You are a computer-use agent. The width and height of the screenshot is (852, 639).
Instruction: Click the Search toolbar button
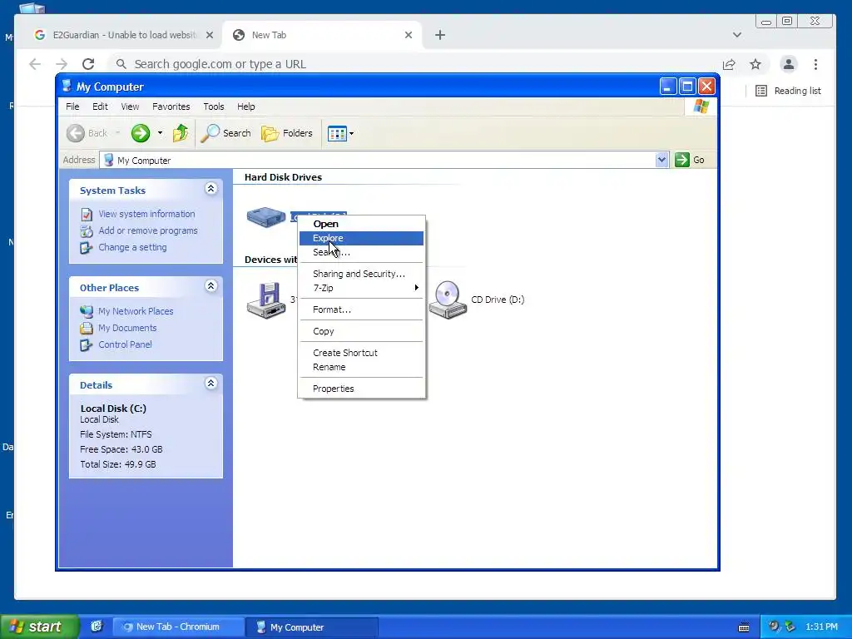tap(226, 133)
